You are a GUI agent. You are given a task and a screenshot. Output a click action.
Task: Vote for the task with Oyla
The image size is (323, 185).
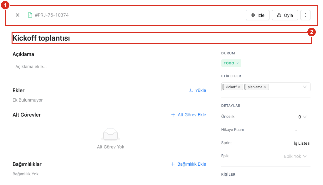(285, 15)
